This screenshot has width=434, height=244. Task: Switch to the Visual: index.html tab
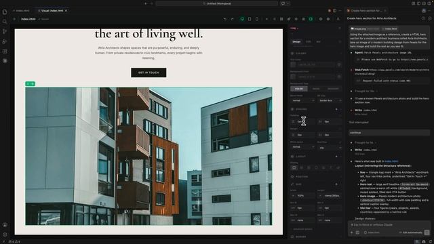[x=52, y=11]
